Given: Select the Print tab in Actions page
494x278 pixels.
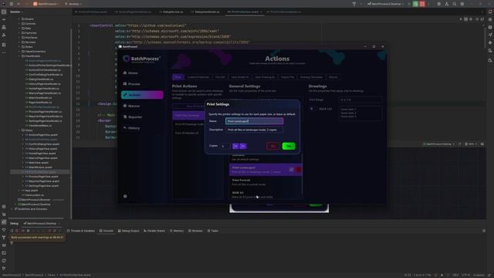Looking at the screenshot, I should pos(178,77).
